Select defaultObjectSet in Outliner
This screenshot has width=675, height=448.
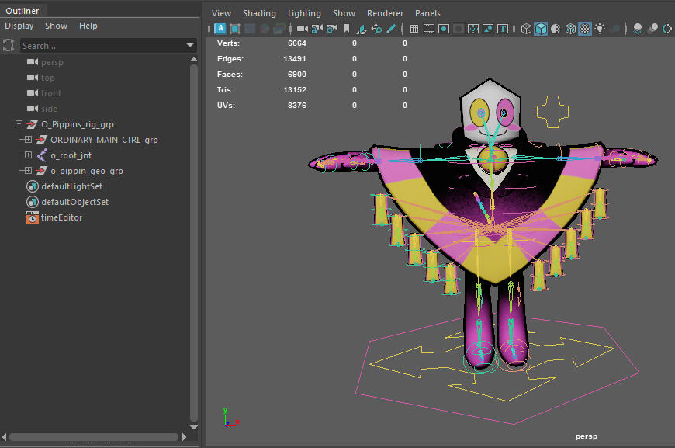point(75,202)
